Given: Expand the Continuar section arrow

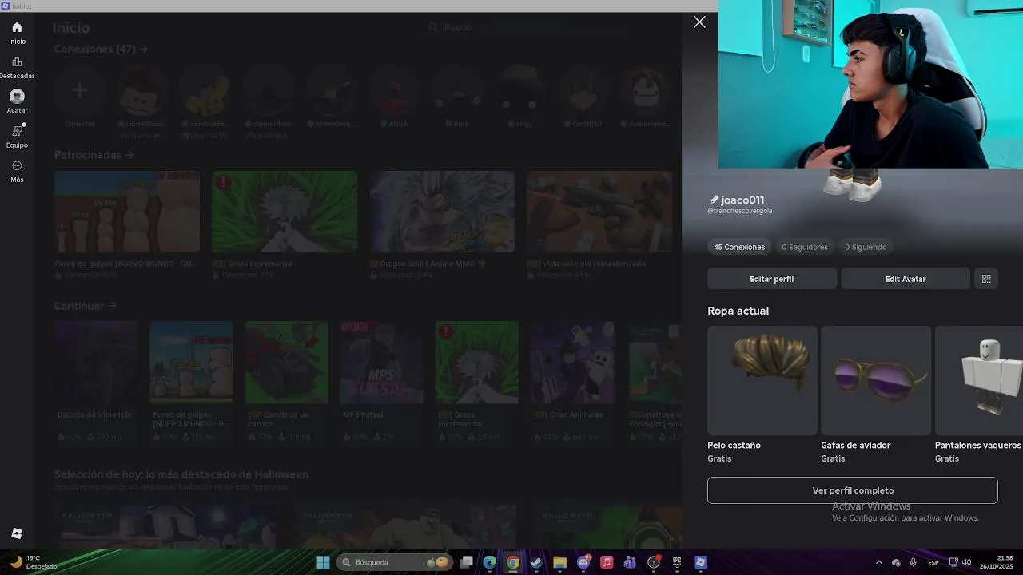Looking at the screenshot, I should pos(113,306).
